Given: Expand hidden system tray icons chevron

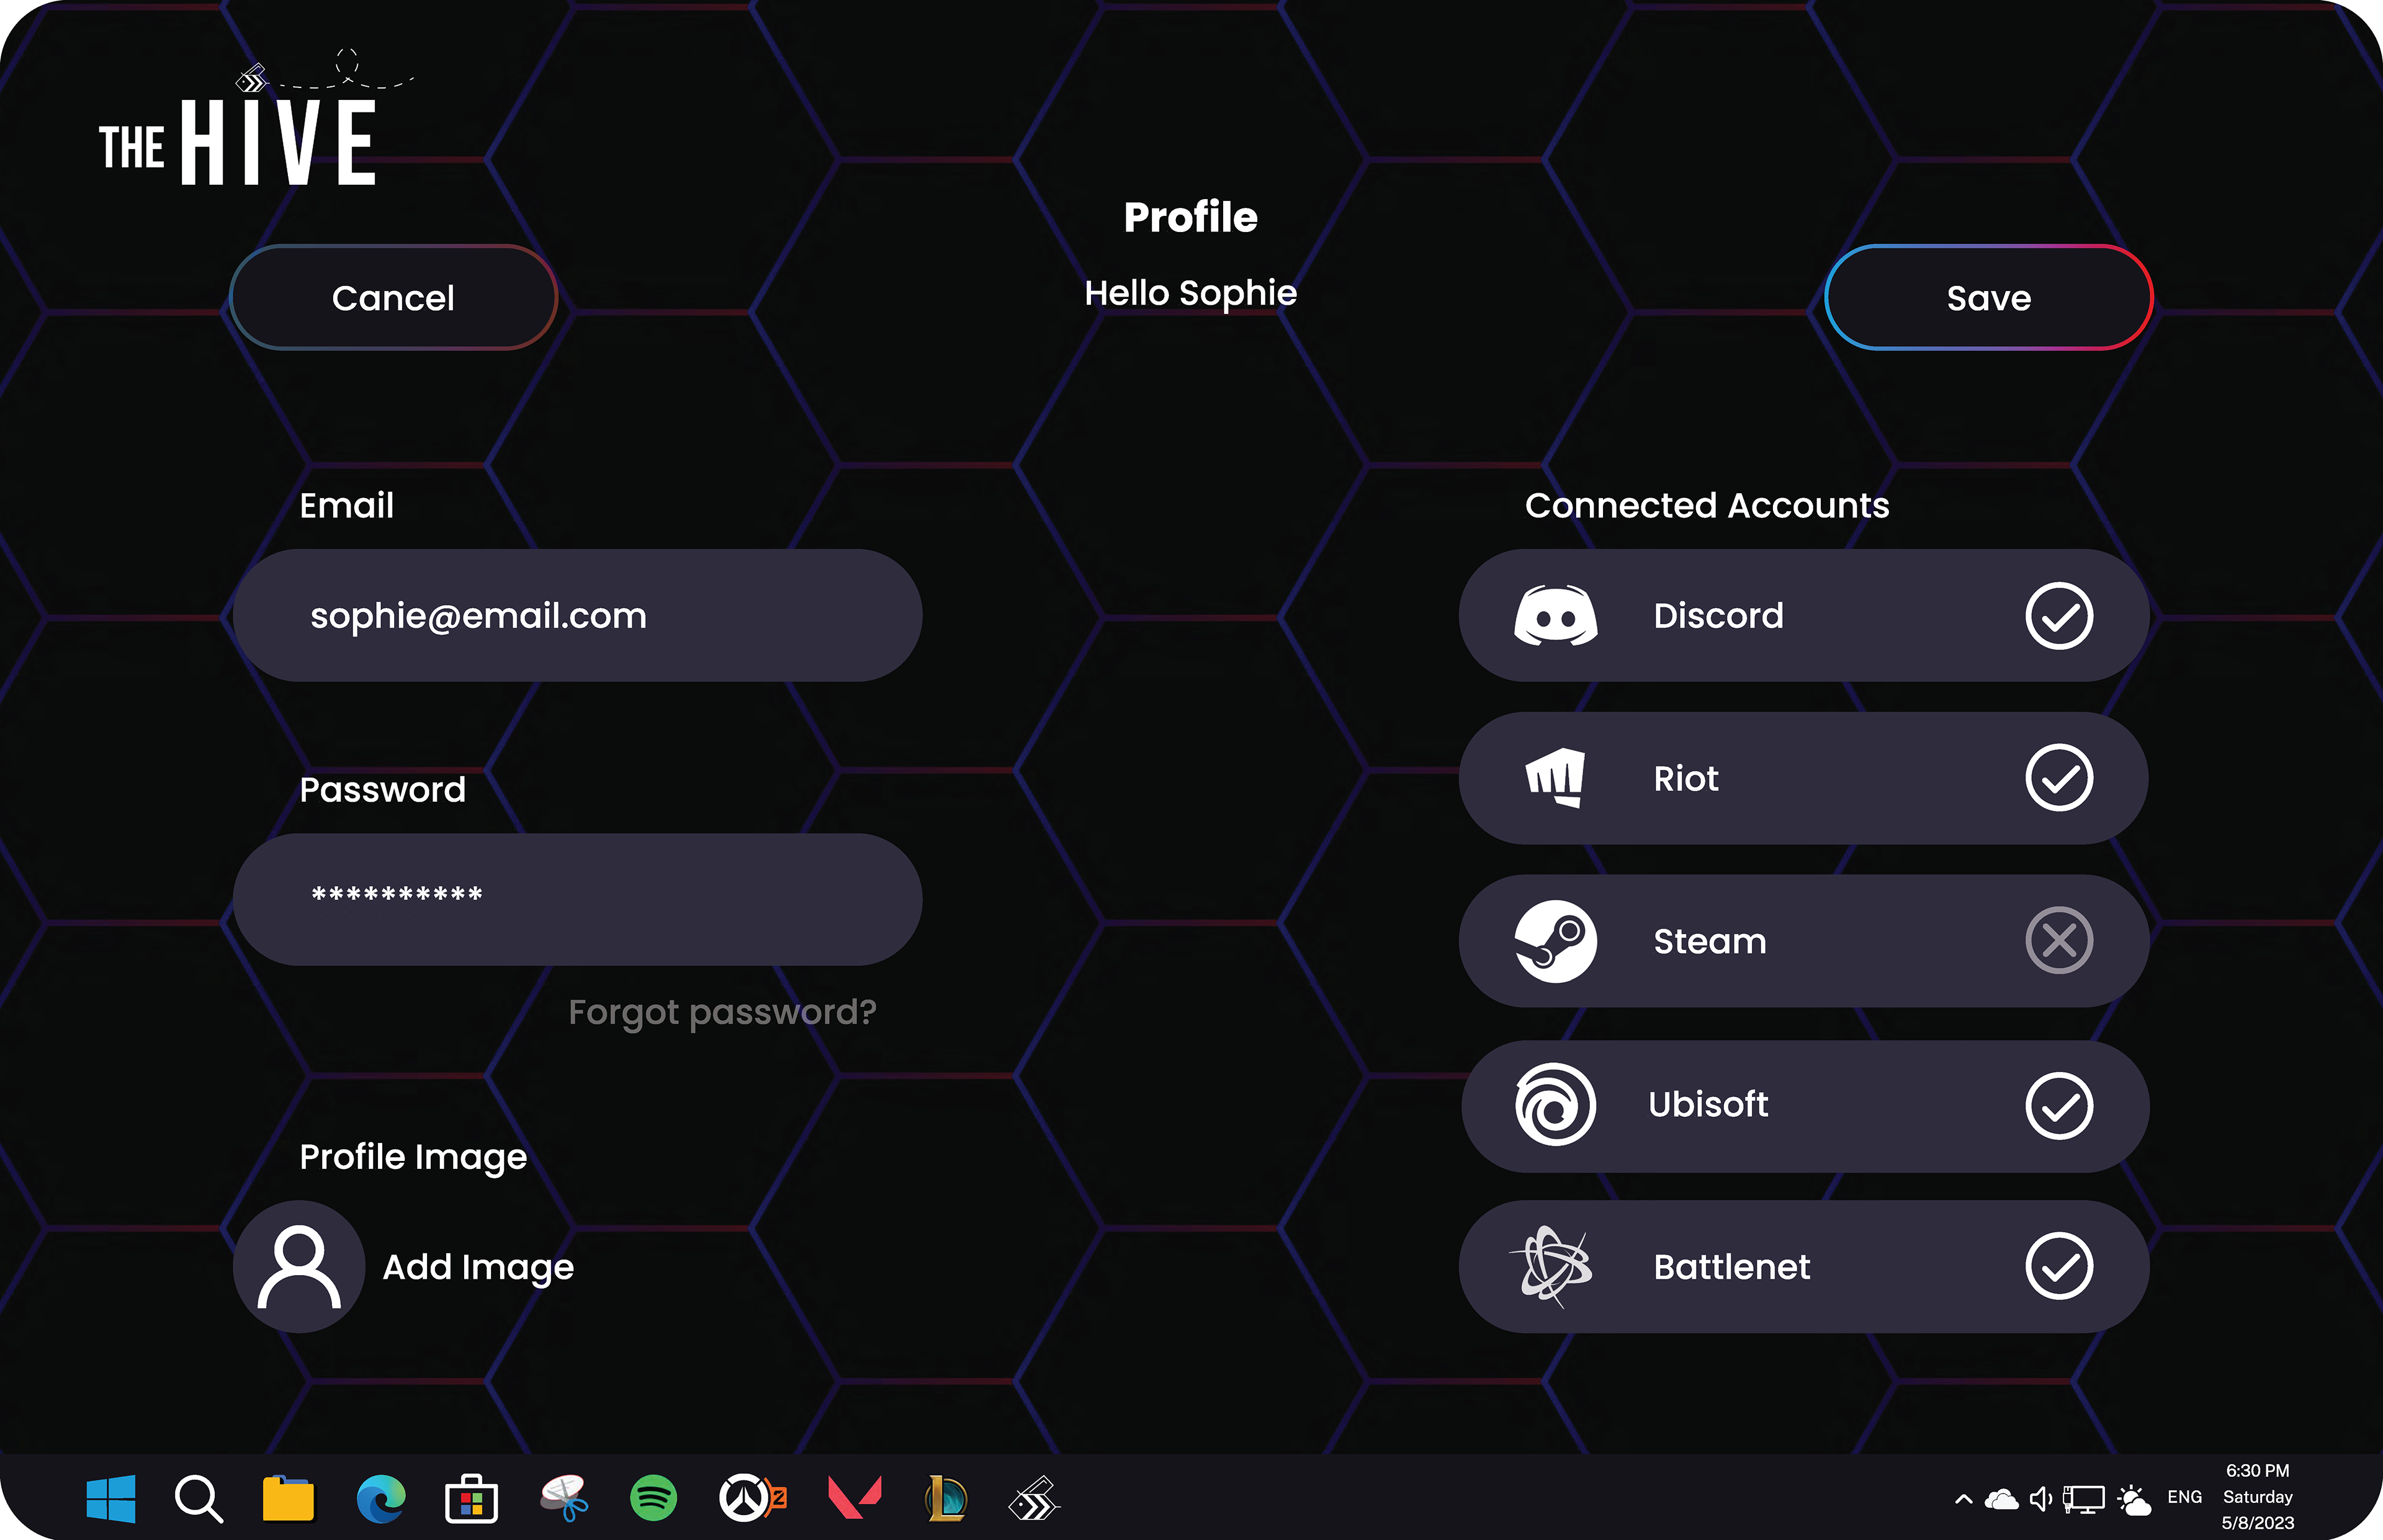Looking at the screenshot, I should pos(1963,1499).
